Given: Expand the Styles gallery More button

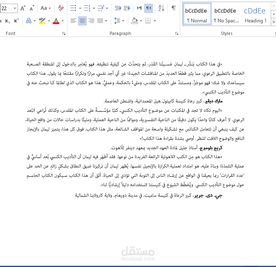Looking at the screenshot, I should (274, 22).
